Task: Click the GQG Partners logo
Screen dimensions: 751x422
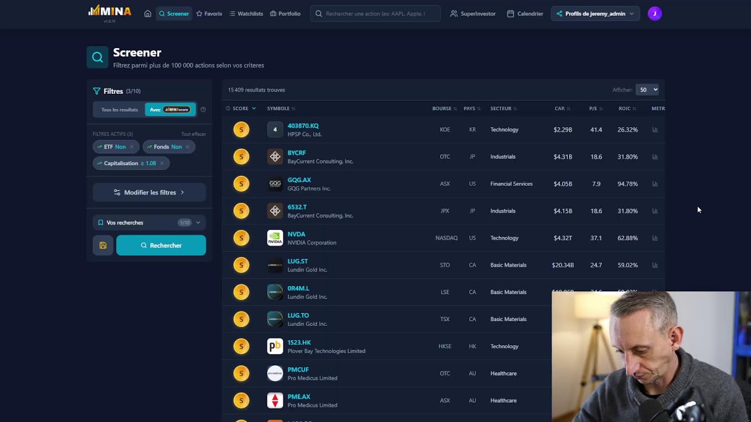Action: (x=275, y=183)
